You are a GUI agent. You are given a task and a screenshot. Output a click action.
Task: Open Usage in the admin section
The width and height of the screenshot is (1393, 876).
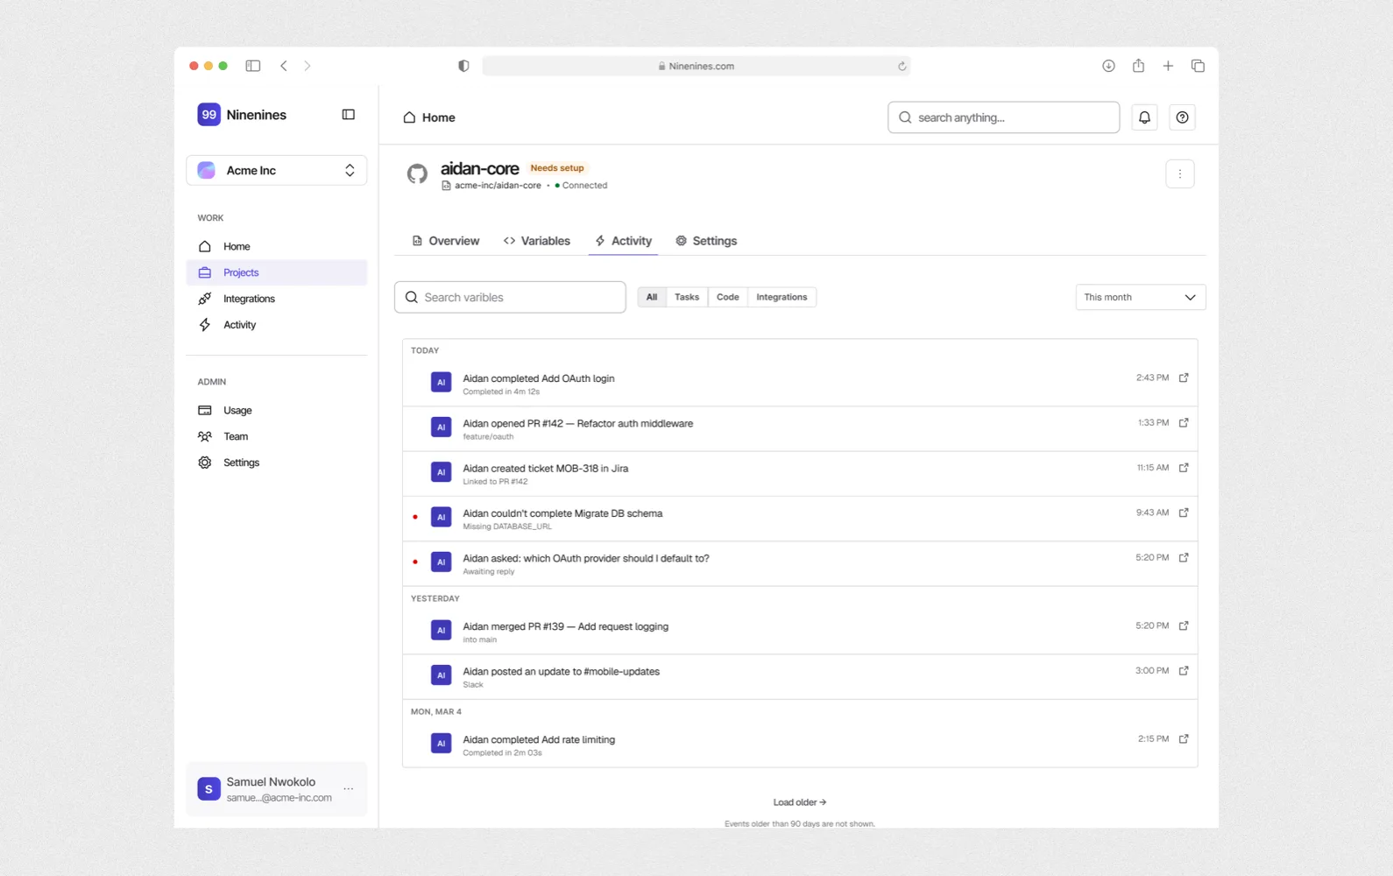[276, 410]
